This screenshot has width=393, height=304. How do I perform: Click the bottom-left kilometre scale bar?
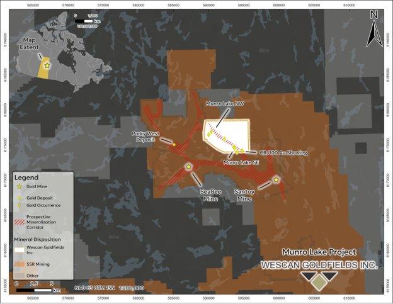34,290
